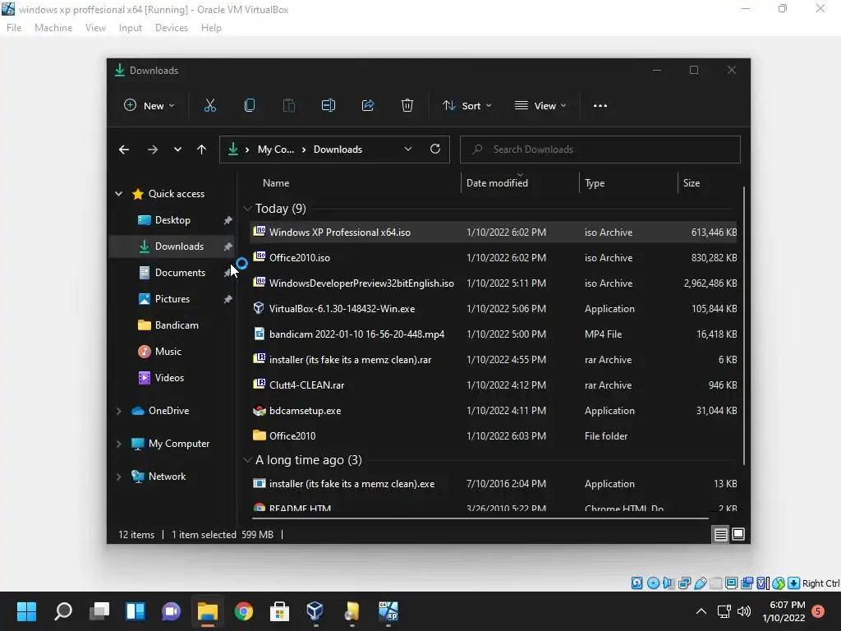Click the Paste clipboard icon
Image resolution: width=841 pixels, height=631 pixels.
288,106
